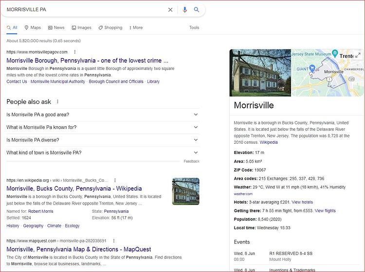Expand "Is Morrisville PA diverse?" question
The image size is (365, 272).
tap(103, 140)
